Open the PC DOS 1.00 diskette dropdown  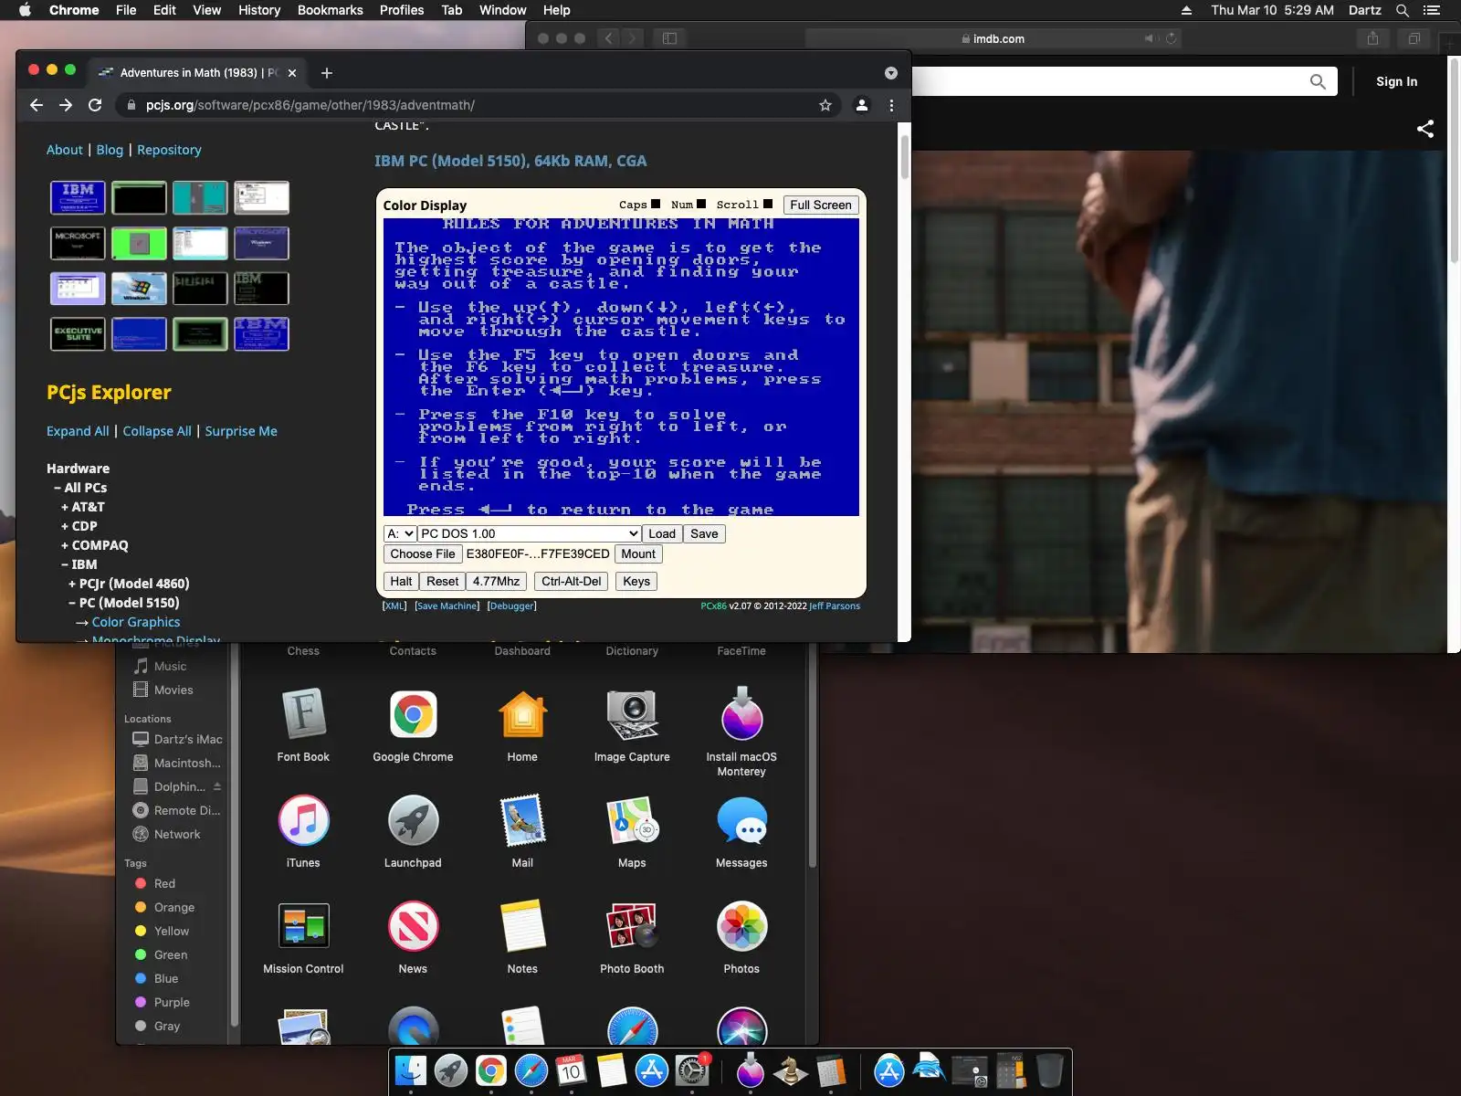click(x=530, y=533)
